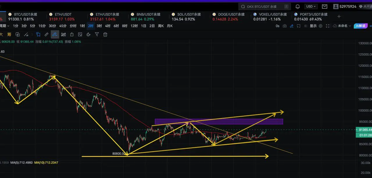Select the 1分 timeframe
This screenshot has height=178, width=372.
pos(15,26)
